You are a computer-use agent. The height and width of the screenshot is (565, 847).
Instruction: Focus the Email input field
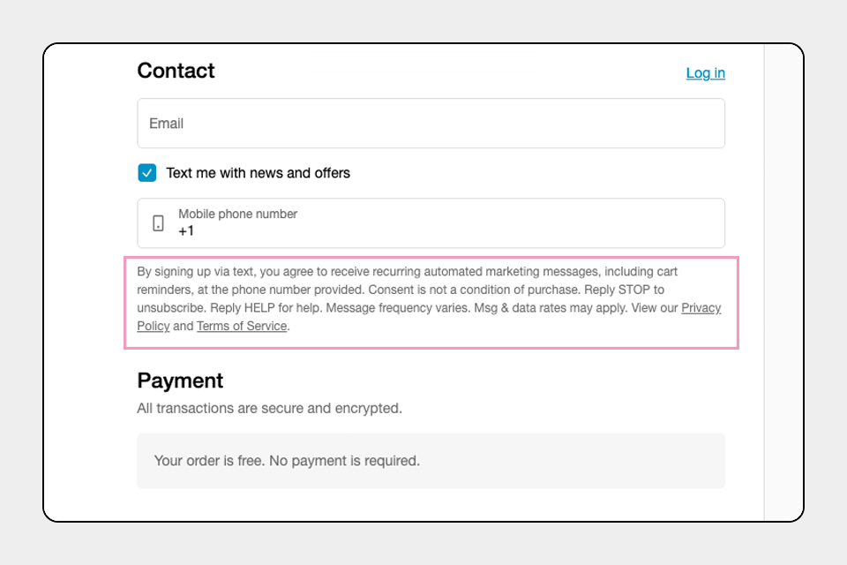click(431, 124)
